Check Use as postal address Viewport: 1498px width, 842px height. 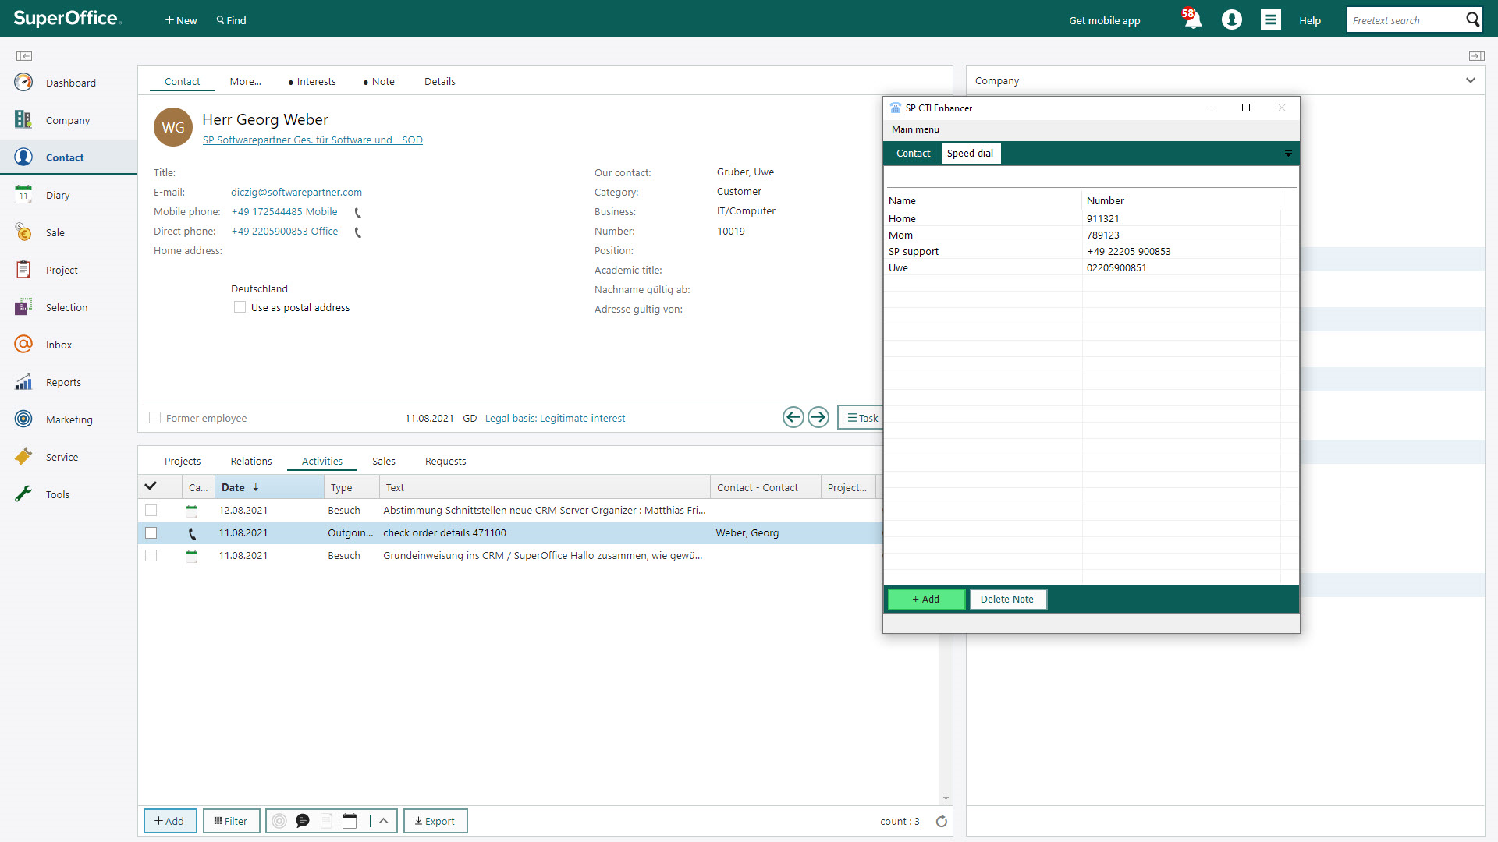tap(240, 307)
